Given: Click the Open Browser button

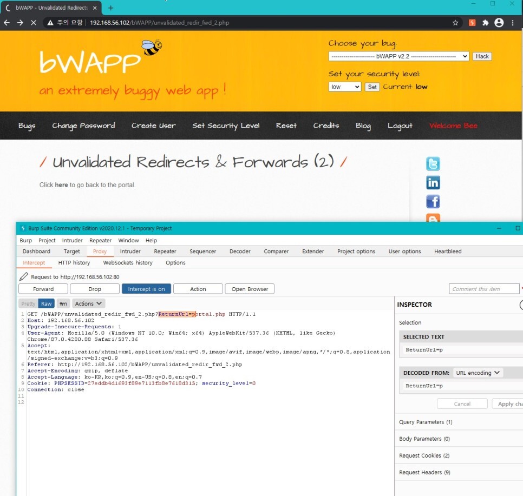Looking at the screenshot, I should 250,289.
